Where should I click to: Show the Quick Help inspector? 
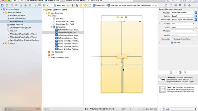pyautogui.click(x=171, y=6)
